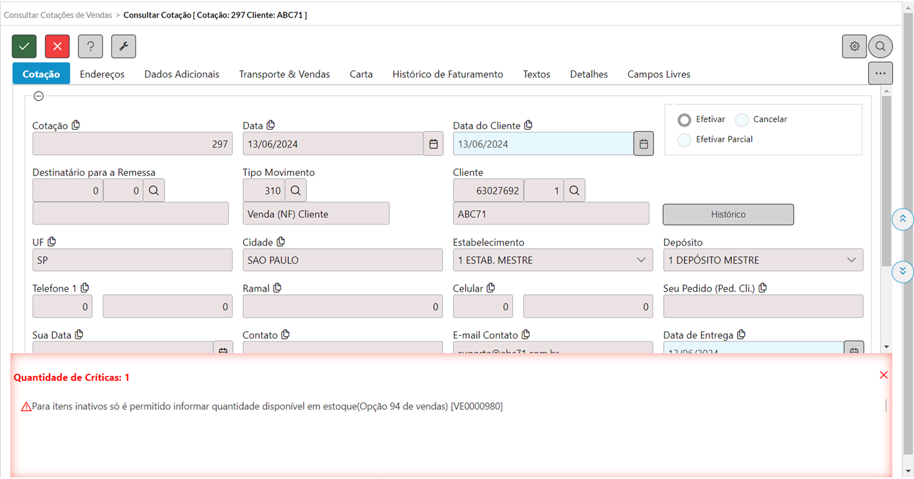914x479 pixels.
Task: Click copy icon next to Data label
Action: (x=270, y=125)
